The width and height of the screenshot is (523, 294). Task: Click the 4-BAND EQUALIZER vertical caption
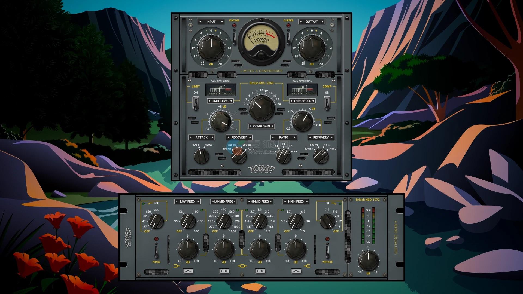click(396, 237)
